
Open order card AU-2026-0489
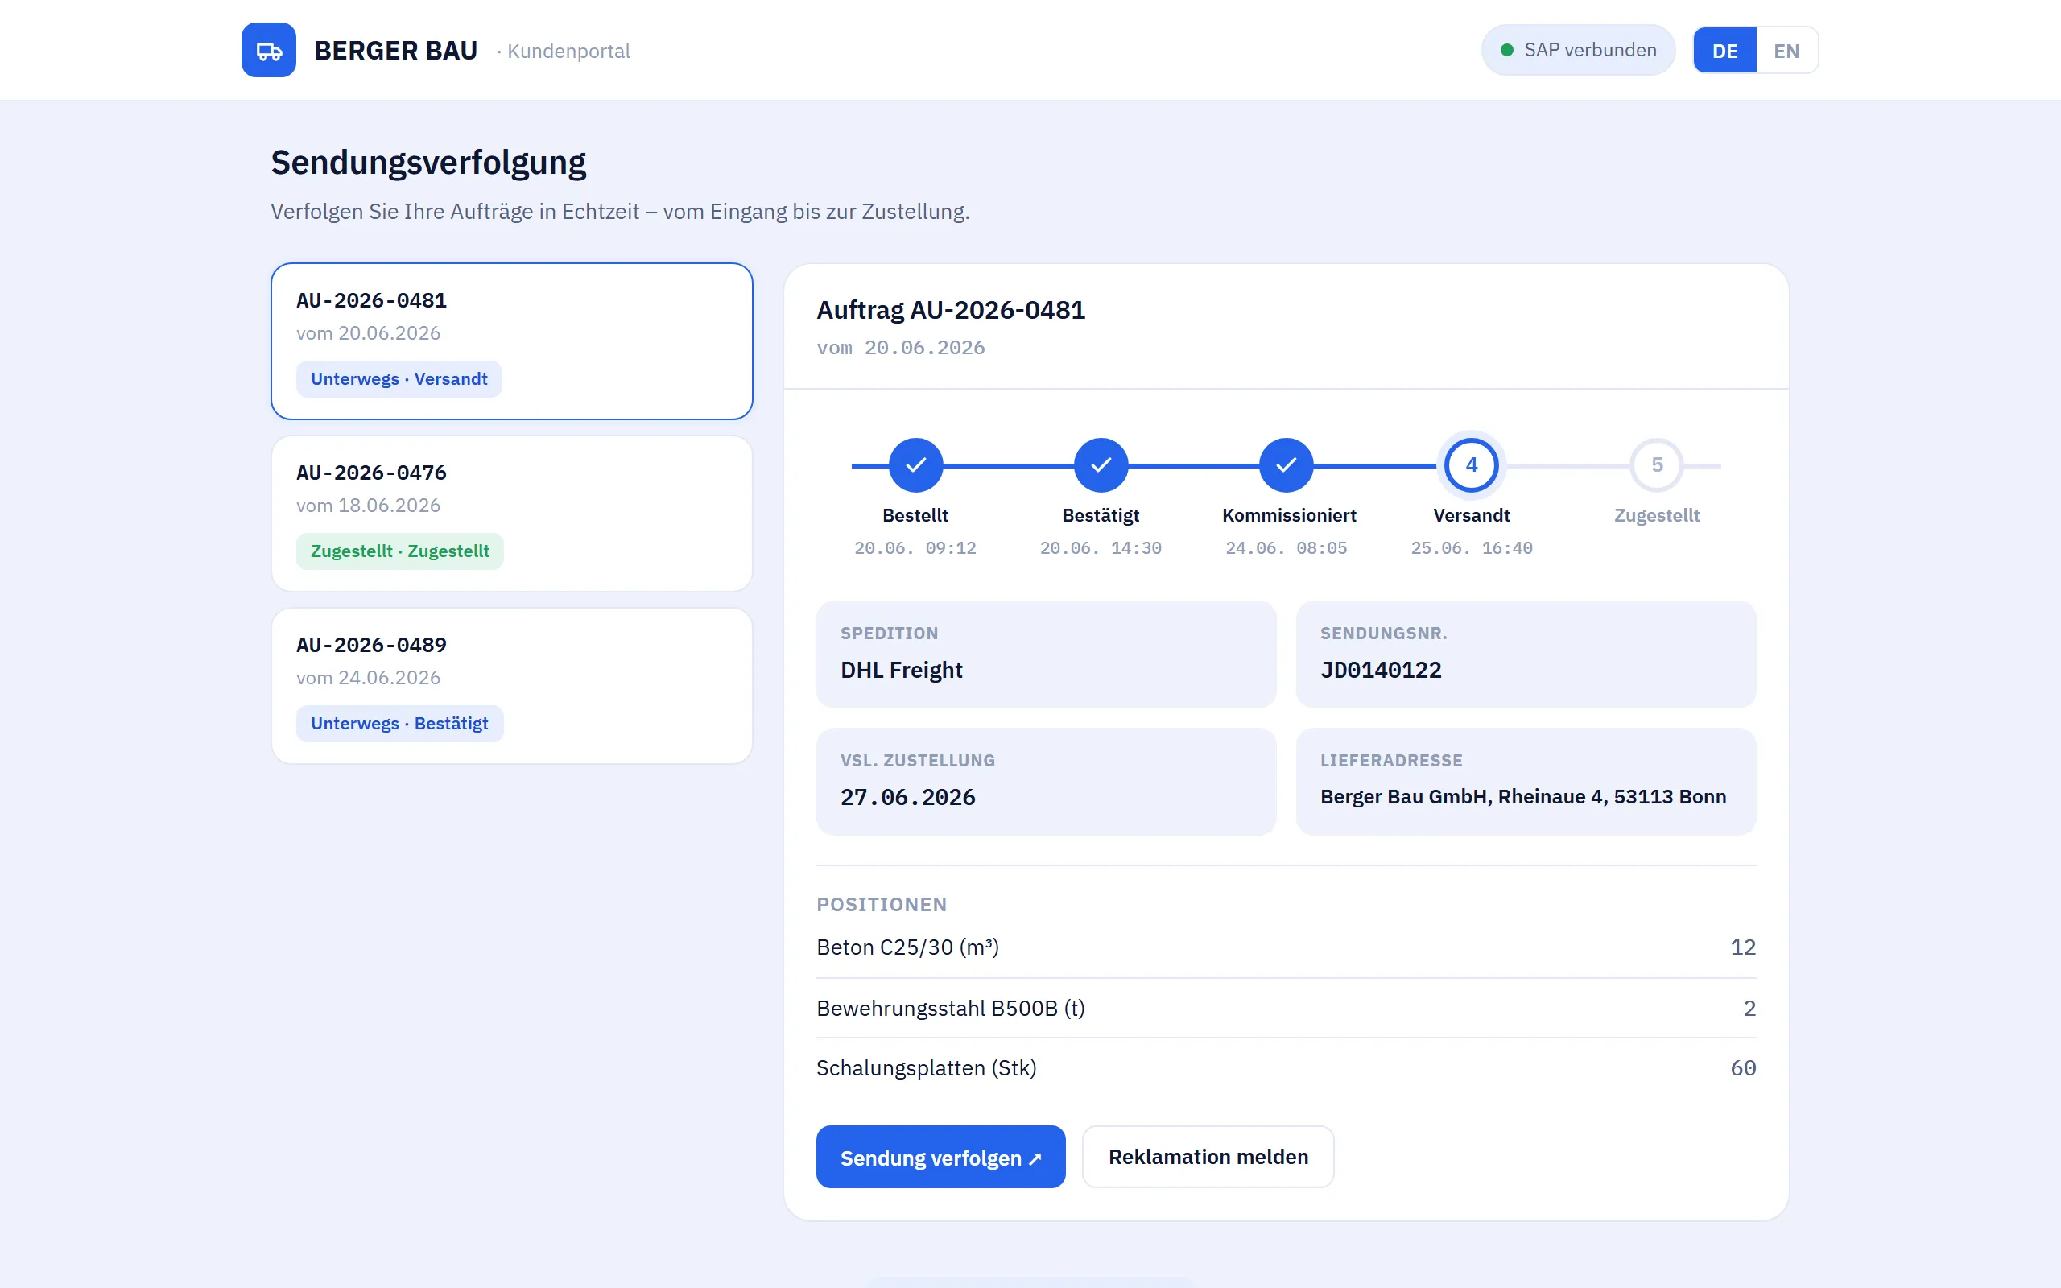click(512, 686)
